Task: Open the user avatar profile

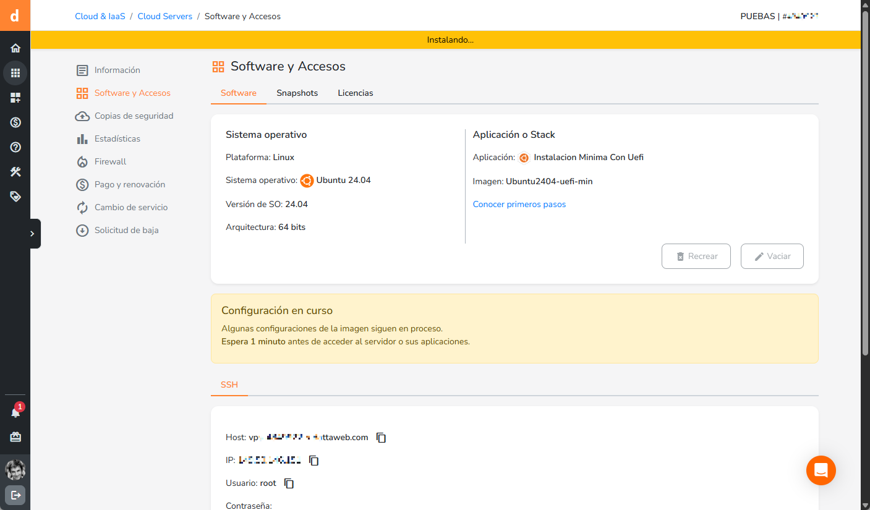Action: pos(15,470)
